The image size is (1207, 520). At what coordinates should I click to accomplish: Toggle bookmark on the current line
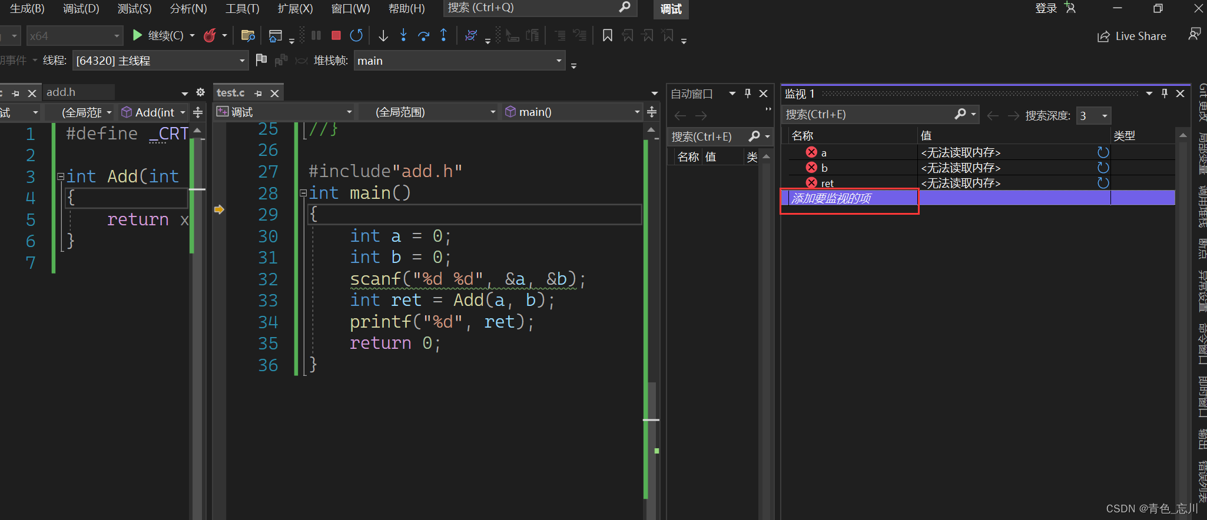(x=607, y=36)
